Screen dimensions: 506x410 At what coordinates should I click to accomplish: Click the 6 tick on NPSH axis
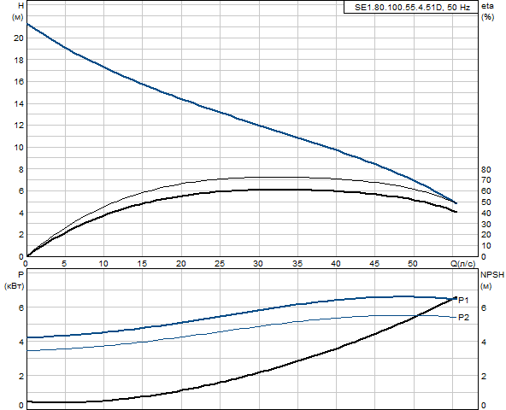pos(484,307)
